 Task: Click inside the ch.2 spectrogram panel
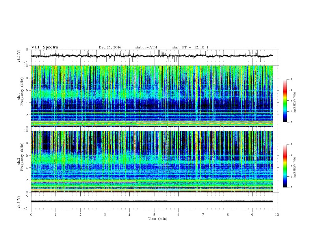[x=152, y=161]
